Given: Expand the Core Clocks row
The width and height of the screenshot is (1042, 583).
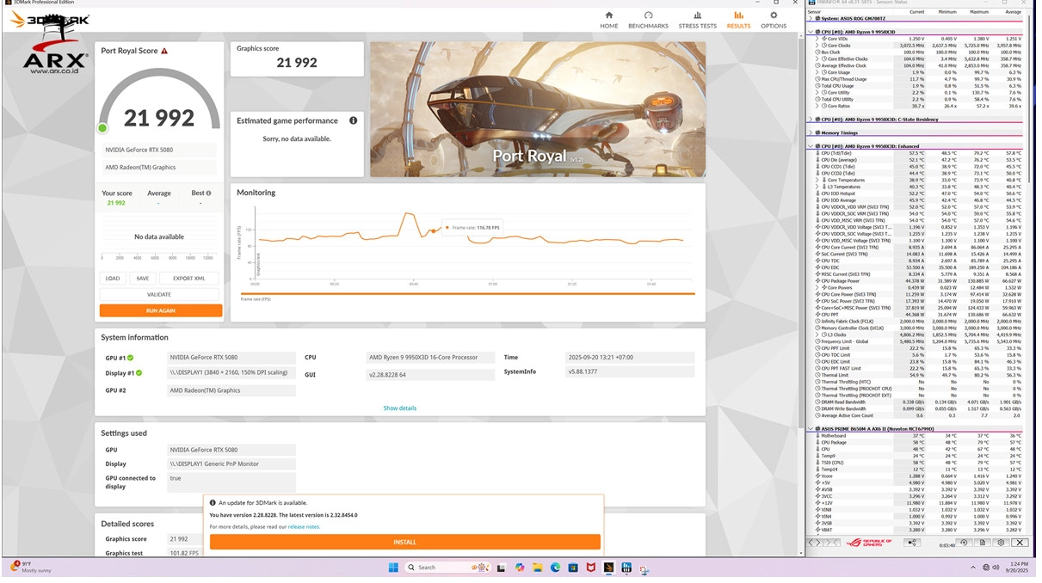Looking at the screenshot, I should (817, 46).
